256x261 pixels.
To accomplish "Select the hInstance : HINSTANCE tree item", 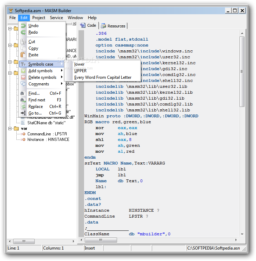I will pyautogui.click(x=48, y=140).
